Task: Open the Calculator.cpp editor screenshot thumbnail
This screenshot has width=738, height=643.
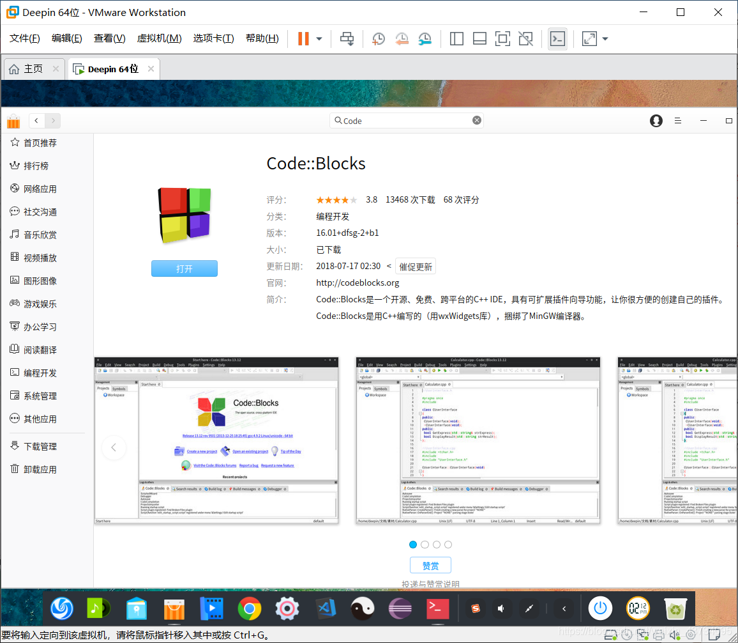Action: [478, 440]
